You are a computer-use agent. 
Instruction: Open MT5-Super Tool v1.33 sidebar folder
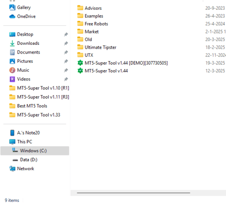pyautogui.click(x=35, y=115)
